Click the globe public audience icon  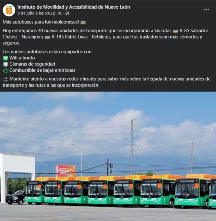pos(67,13)
